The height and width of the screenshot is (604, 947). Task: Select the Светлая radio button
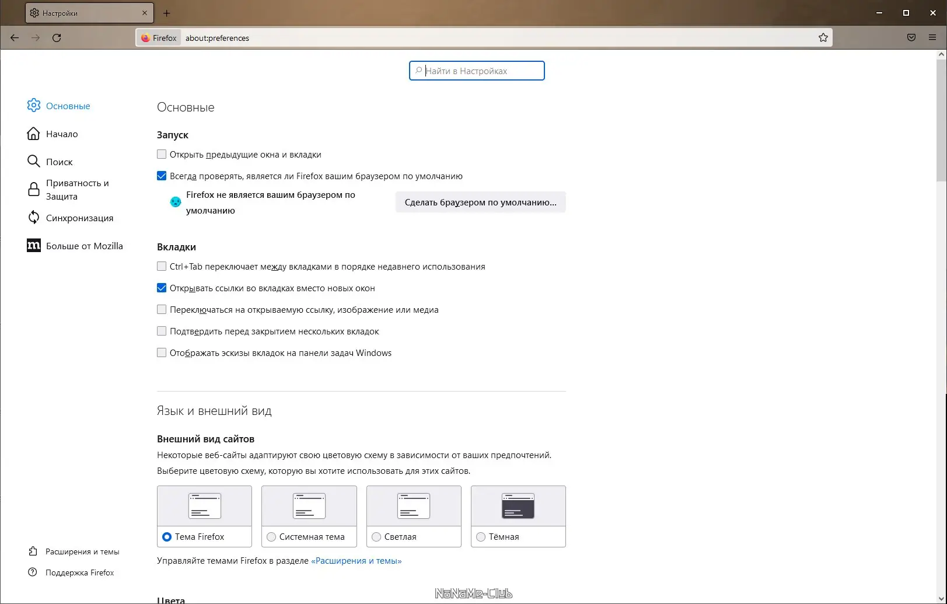(x=376, y=537)
